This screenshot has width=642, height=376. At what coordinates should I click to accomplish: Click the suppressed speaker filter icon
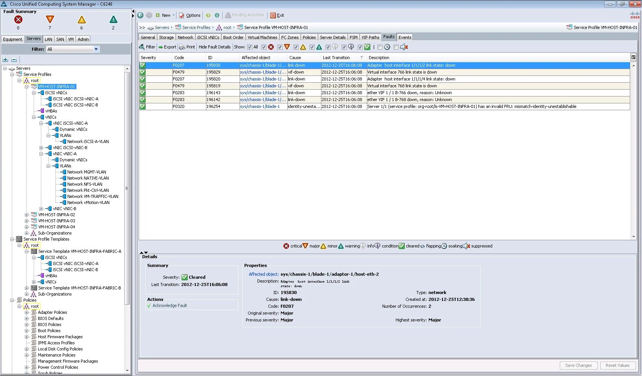tap(404, 47)
